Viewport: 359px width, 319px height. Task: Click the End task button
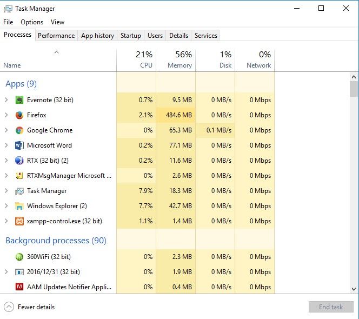click(331, 307)
